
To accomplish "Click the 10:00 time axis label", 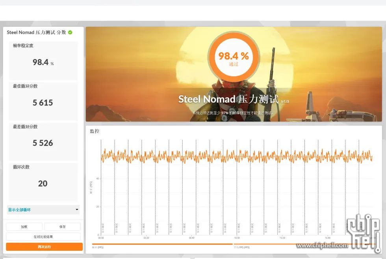I will click(x=237, y=238).
